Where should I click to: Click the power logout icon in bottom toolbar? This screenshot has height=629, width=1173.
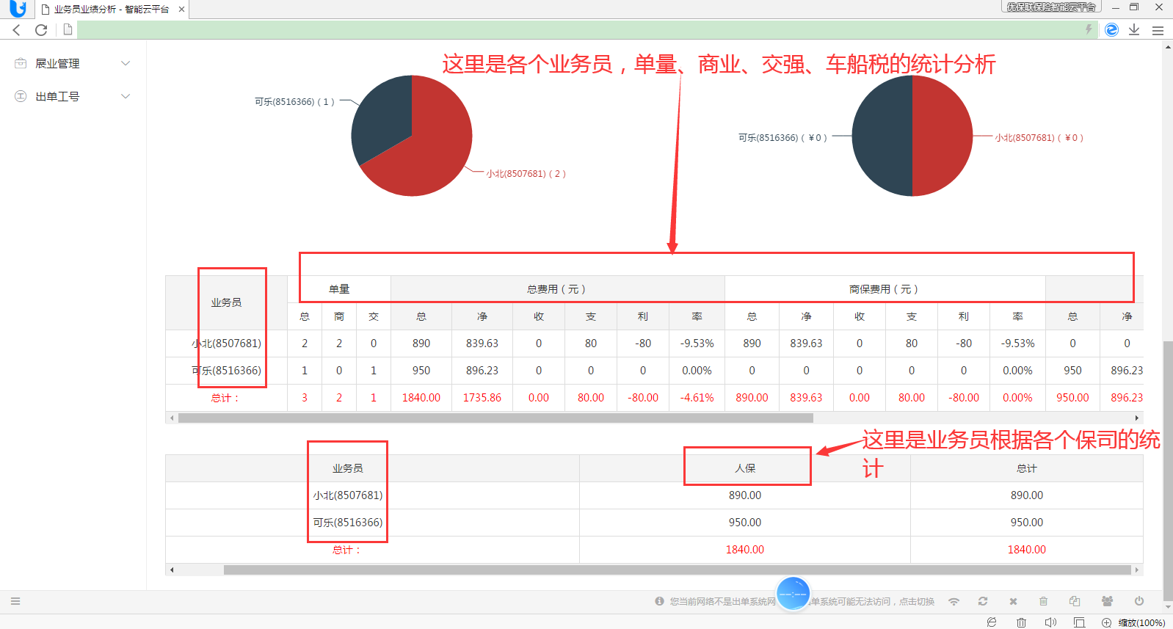[1139, 601]
